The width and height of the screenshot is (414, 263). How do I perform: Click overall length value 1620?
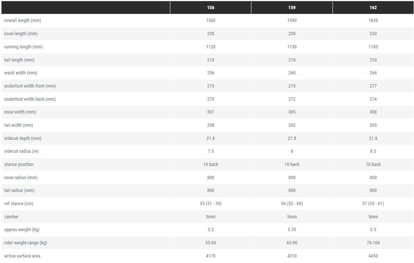[x=373, y=21]
